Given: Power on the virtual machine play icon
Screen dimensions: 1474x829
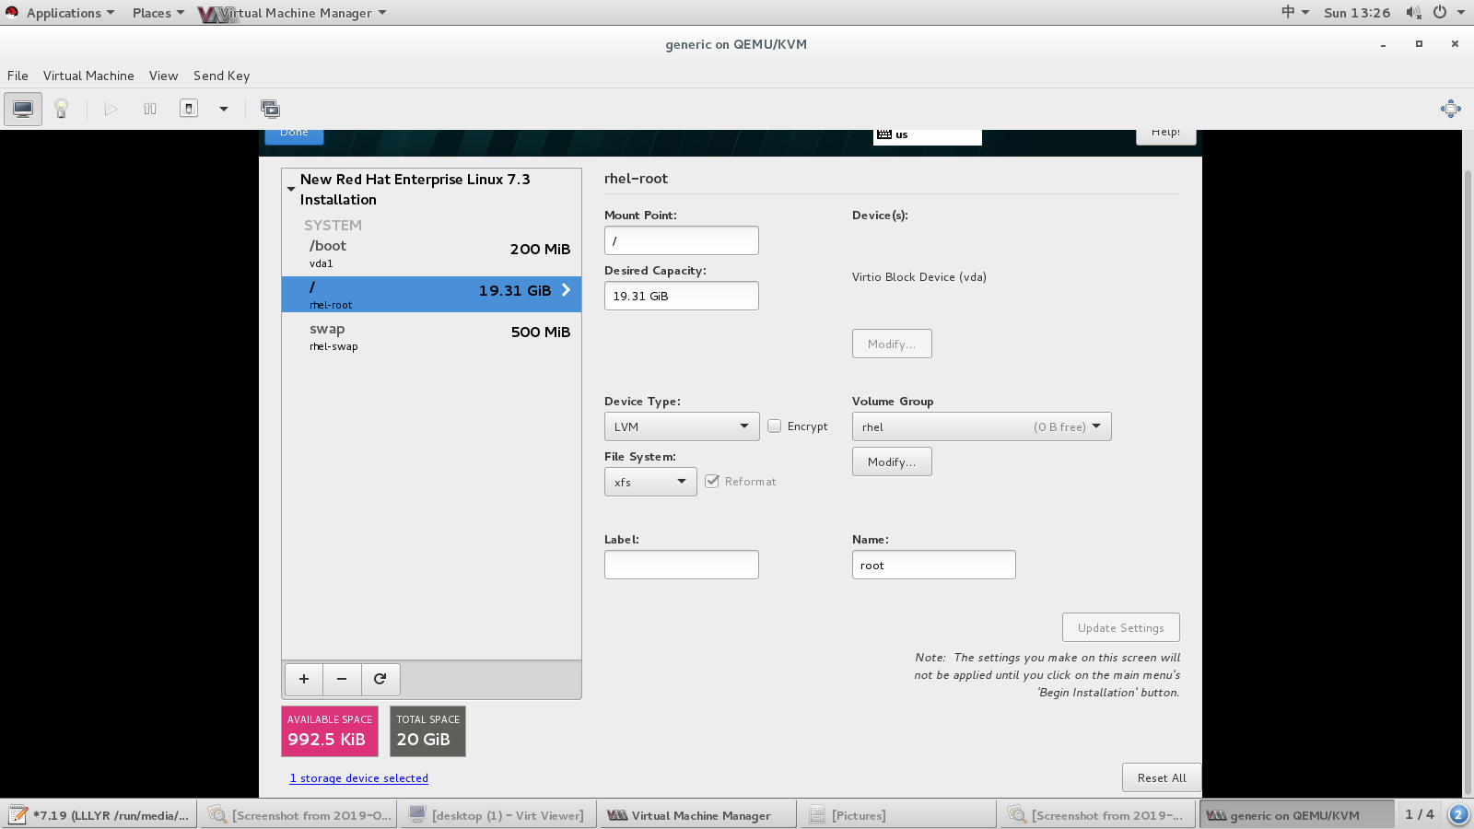Looking at the screenshot, I should point(111,109).
